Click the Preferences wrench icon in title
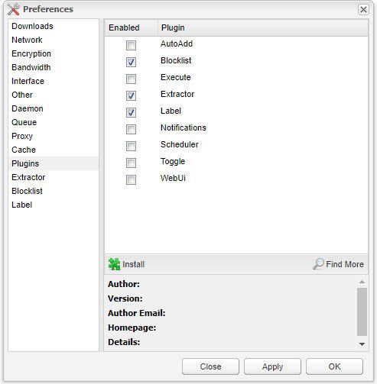Screen dimensions: 377x384 click(13, 9)
